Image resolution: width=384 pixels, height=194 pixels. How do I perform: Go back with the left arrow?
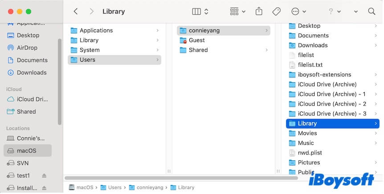76,12
